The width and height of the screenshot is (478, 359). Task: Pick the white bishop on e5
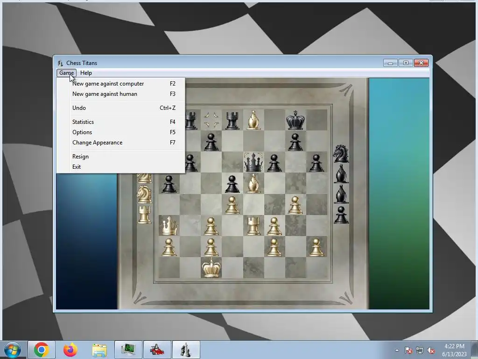click(x=253, y=183)
